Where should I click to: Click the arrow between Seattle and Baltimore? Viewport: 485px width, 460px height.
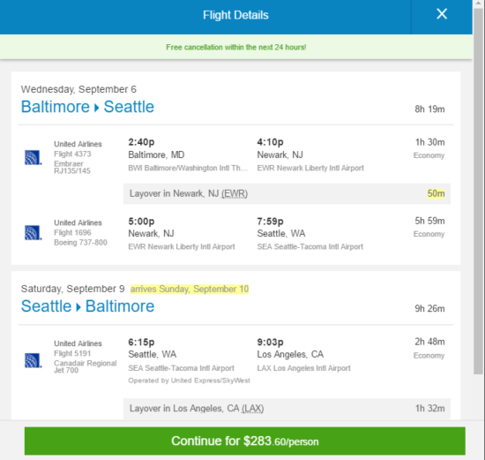(78, 307)
